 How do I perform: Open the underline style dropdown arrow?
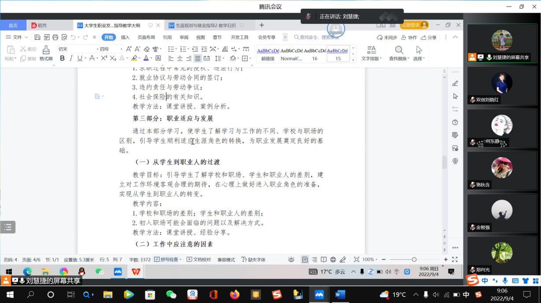tap(85, 58)
